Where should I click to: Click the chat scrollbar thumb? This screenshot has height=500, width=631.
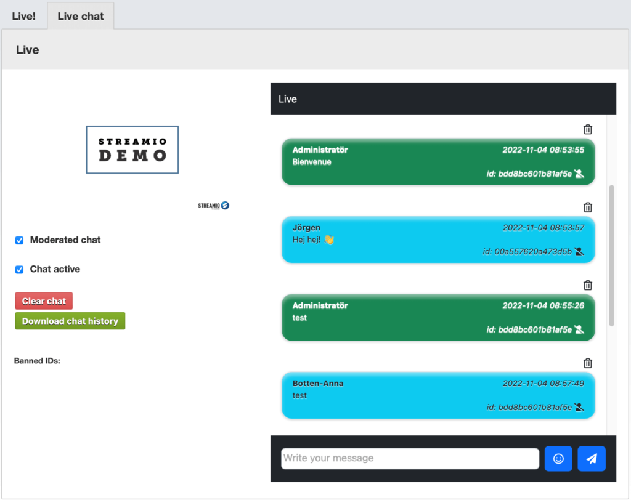coord(611,255)
